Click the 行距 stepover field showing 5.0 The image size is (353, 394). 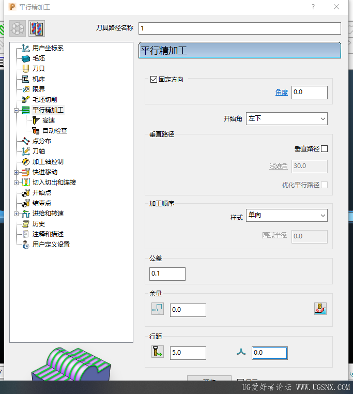pos(188,353)
